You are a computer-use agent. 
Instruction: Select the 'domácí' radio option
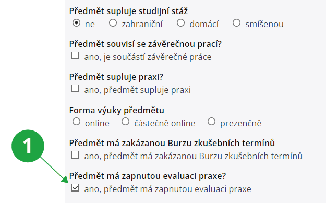180,22
